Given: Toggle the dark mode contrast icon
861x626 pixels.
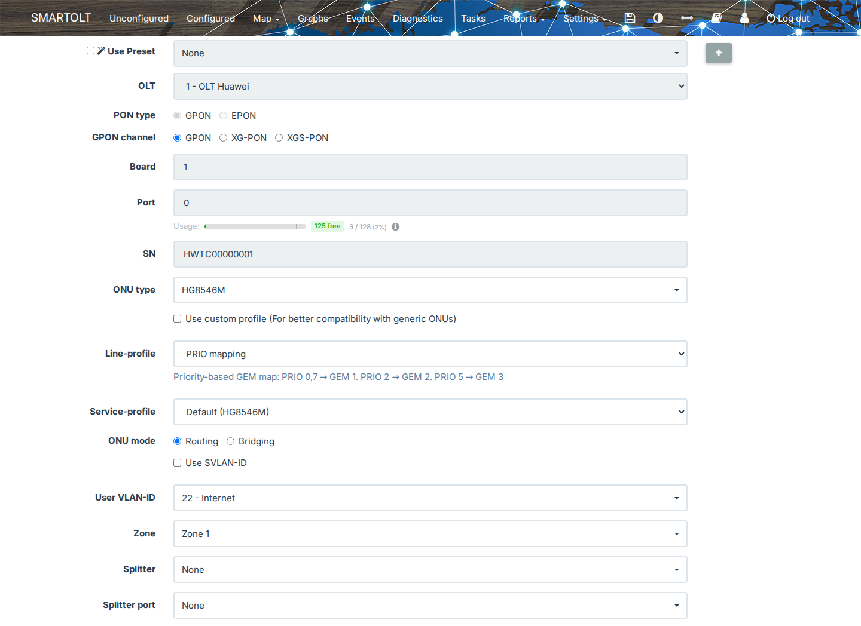Looking at the screenshot, I should coord(658,18).
